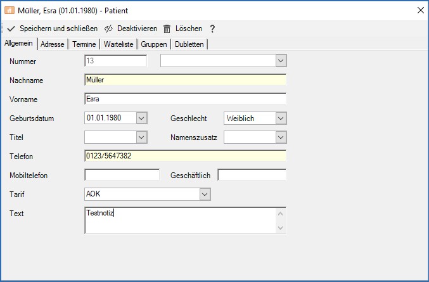Switch to the Allgemein tab
The image size is (429, 282).
pos(18,43)
